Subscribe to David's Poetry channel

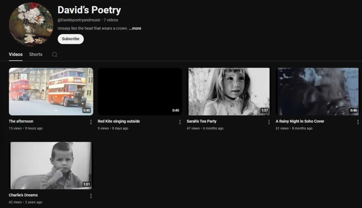coord(70,39)
